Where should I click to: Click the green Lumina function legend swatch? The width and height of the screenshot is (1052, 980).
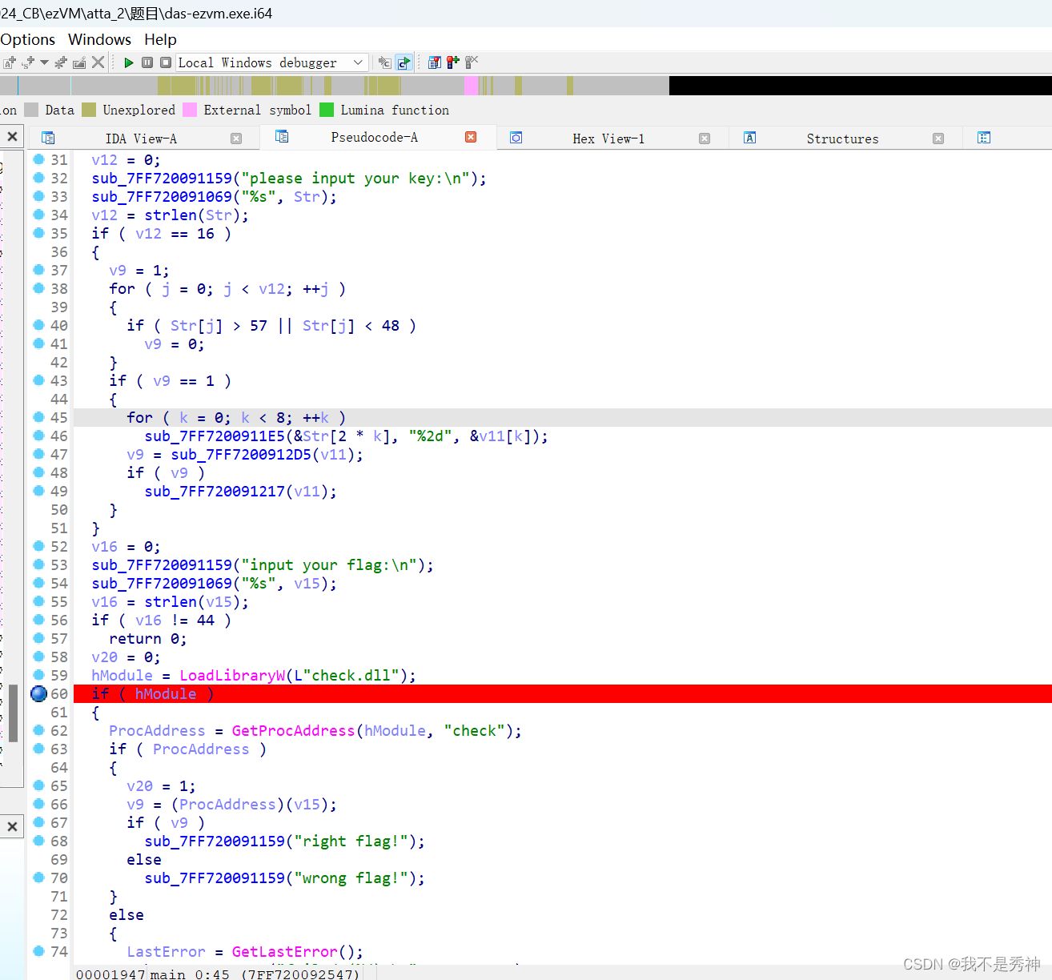tap(327, 110)
